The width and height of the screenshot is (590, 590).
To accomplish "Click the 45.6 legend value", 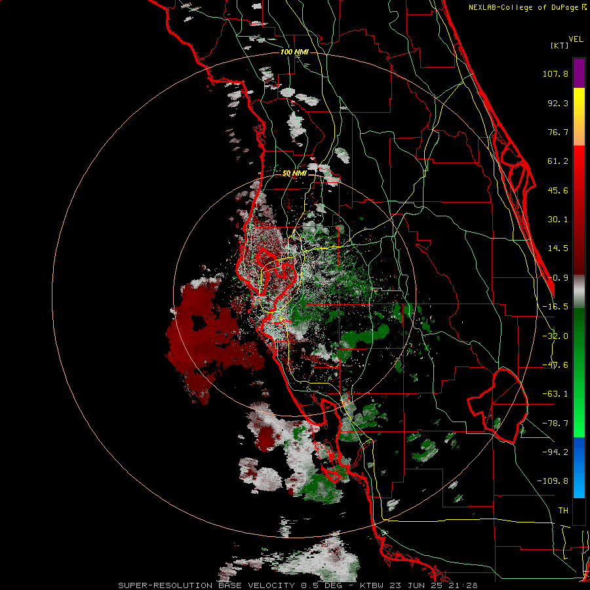I will 558,190.
